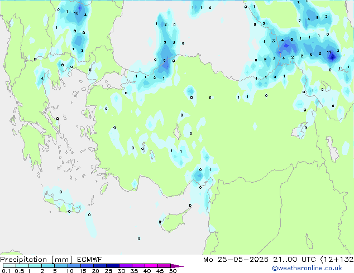354x273 pixels.
Task: Click the '30' legend scale label
Action: 121,271
